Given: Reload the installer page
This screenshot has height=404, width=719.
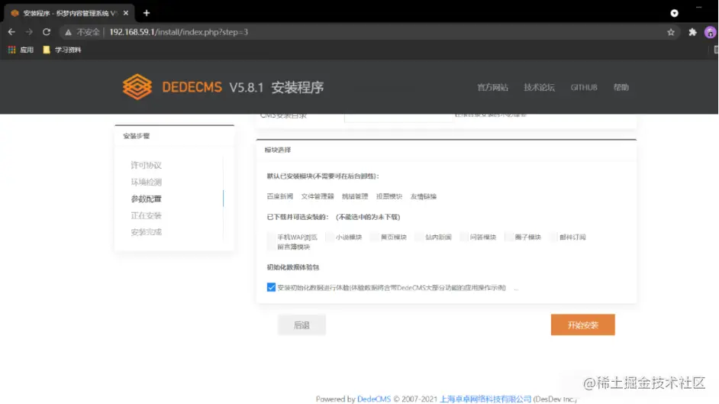Looking at the screenshot, I should click(47, 32).
